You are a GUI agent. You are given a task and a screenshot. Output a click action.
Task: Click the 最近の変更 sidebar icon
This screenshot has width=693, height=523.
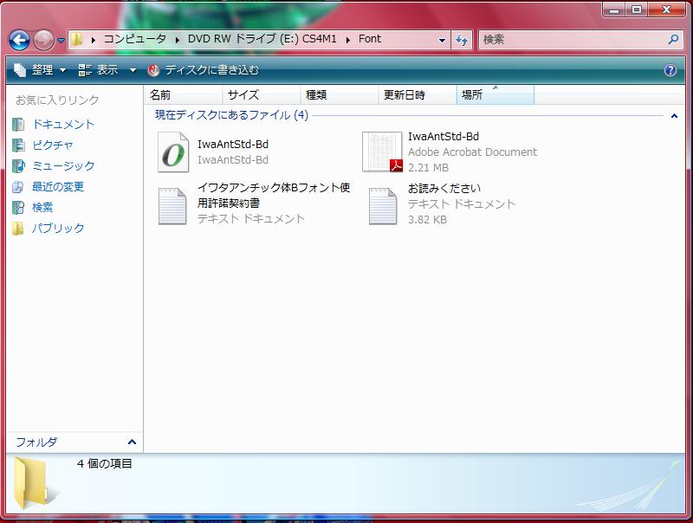[18, 187]
